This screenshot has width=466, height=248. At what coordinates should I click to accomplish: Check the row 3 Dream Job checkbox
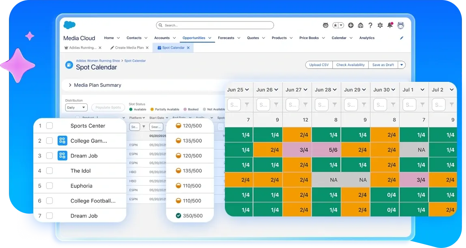pos(50,156)
